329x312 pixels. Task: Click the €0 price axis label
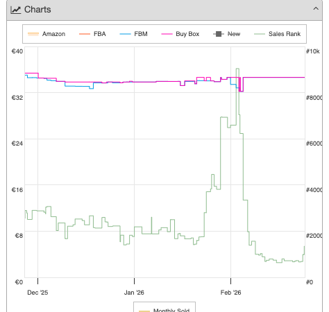coord(19,282)
